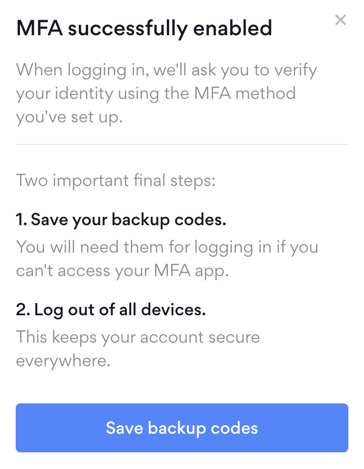
Task: Click the 'MFA successfully enabled' heading
Action: tap(144, 28)
